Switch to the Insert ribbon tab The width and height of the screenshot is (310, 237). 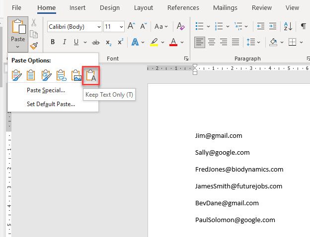pos(77,8)
